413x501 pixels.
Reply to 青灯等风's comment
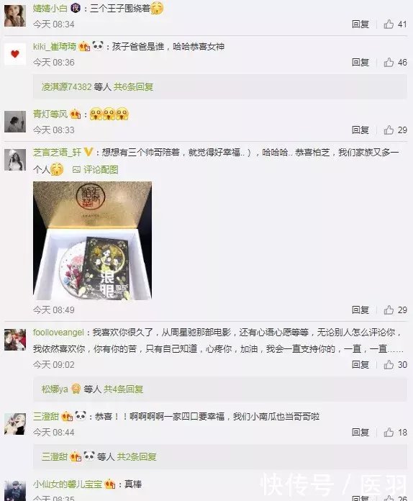point(360,130)
